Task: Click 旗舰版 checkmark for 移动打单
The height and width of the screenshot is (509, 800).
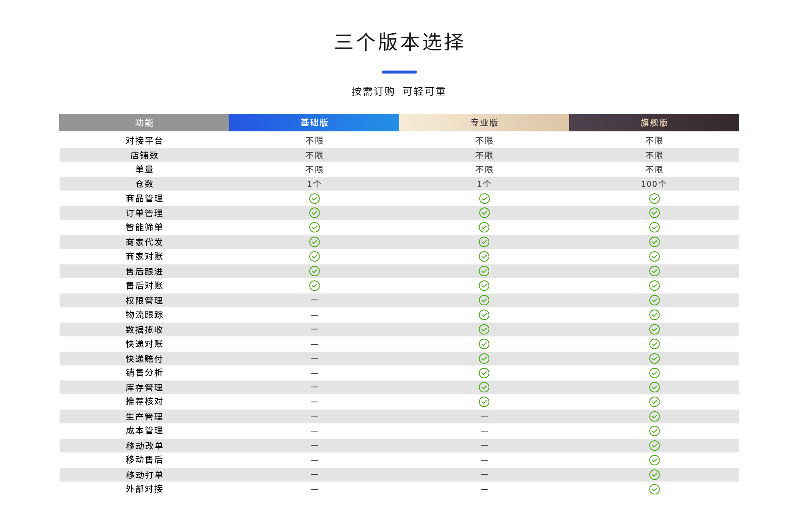Action: pos(654,475)
